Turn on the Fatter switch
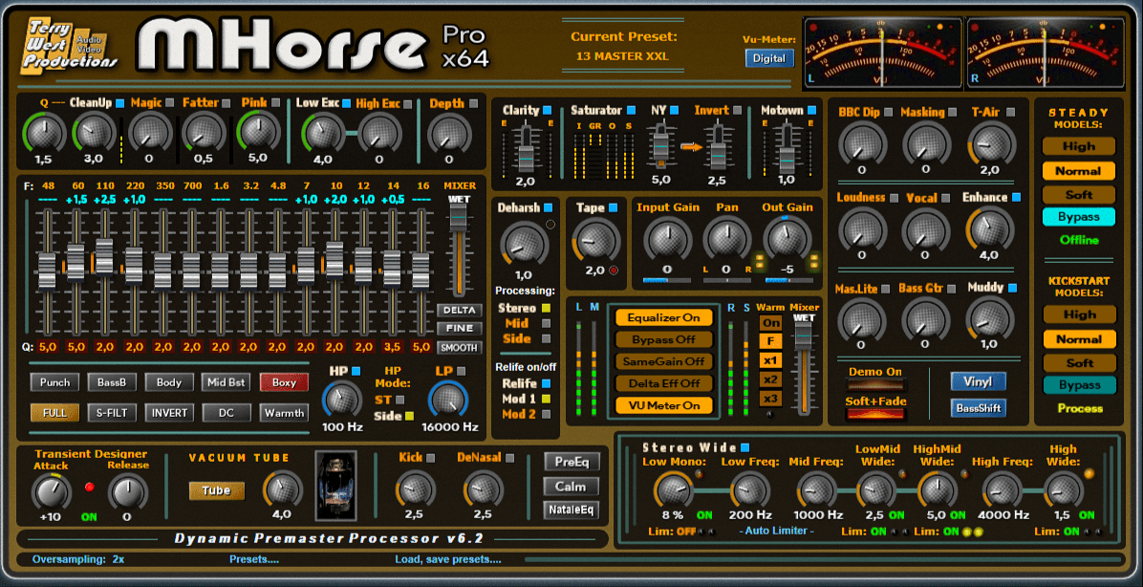 coord(226,103)
